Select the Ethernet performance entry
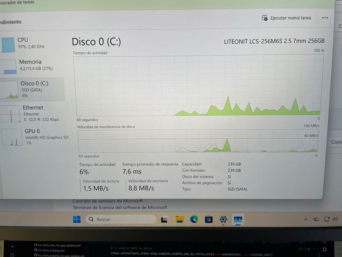The height and width of the screenshot is (257, 342). [x=32, y=113]
